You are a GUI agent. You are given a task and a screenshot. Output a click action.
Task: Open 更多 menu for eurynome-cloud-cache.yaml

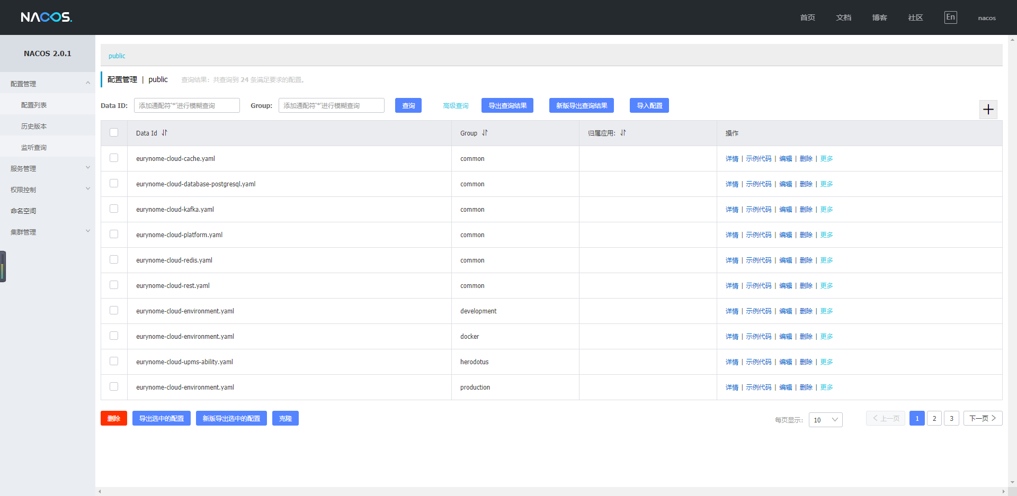click(826, 159)
